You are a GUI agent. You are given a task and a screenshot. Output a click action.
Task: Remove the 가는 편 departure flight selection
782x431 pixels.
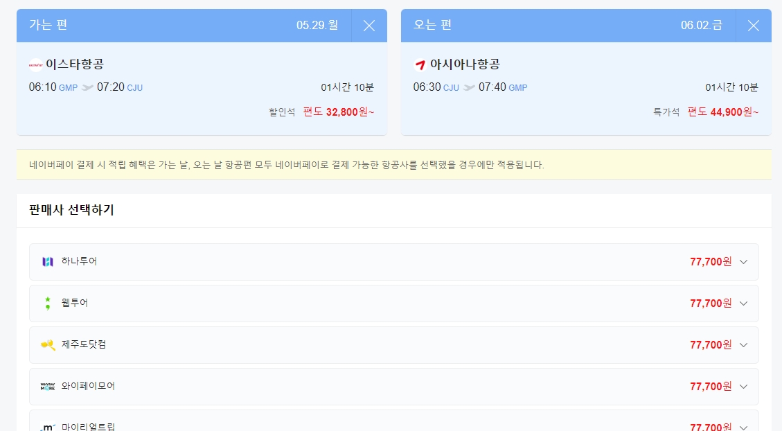pyautogui.click(x=369, y=26)
